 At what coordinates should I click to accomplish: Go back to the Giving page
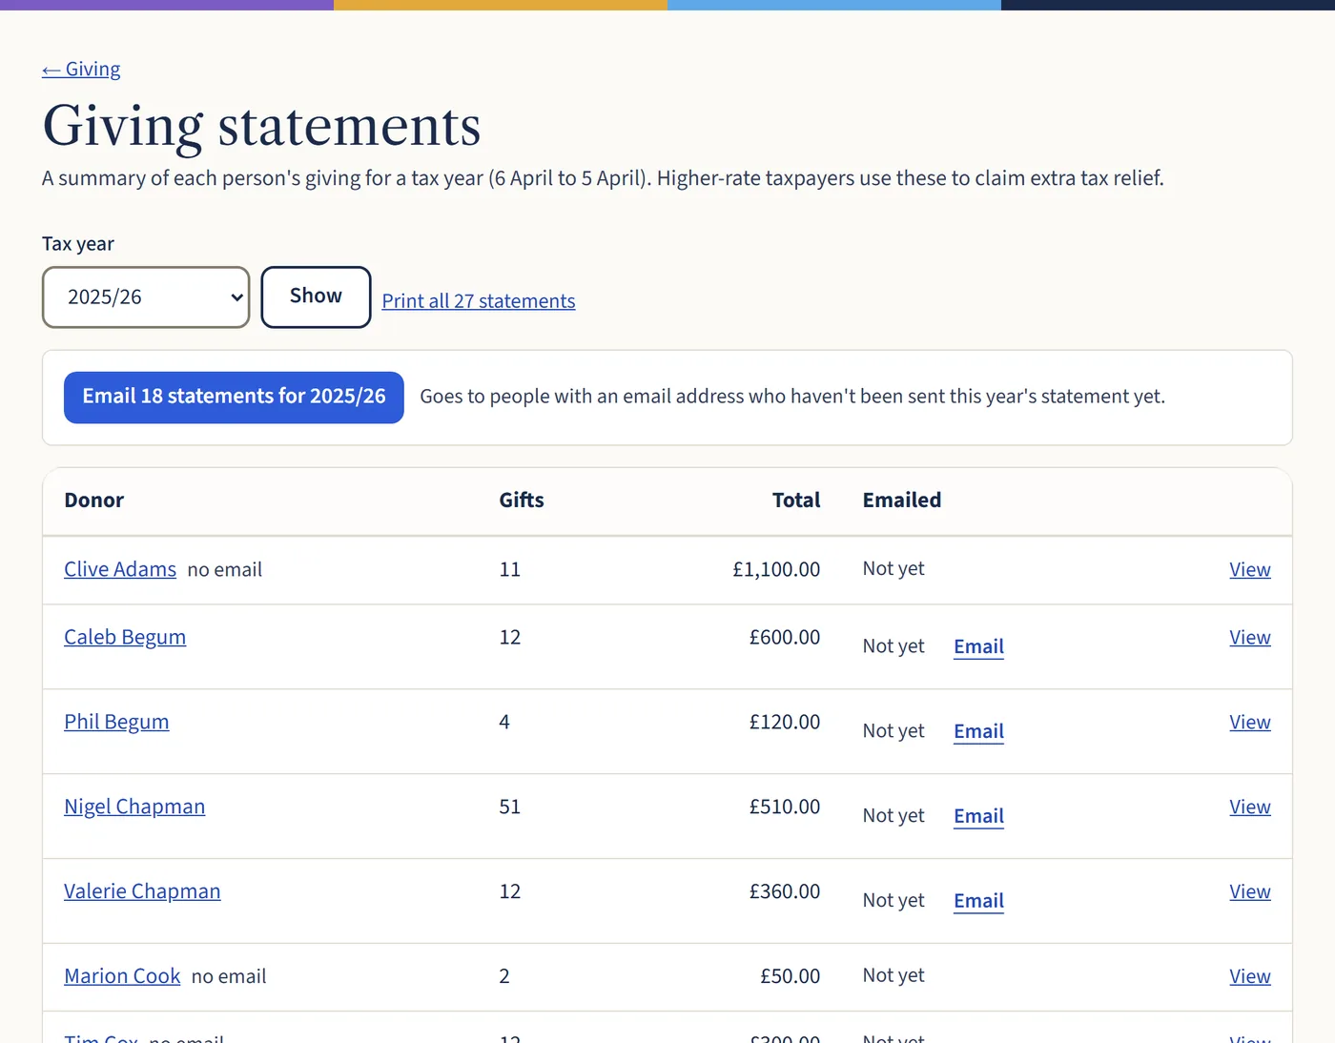pos(81,70)
